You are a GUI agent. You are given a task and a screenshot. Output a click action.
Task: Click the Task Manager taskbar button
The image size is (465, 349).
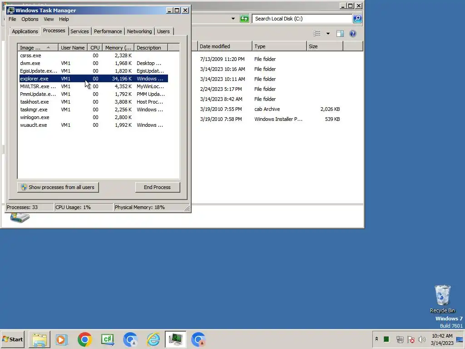coord(176,339)
